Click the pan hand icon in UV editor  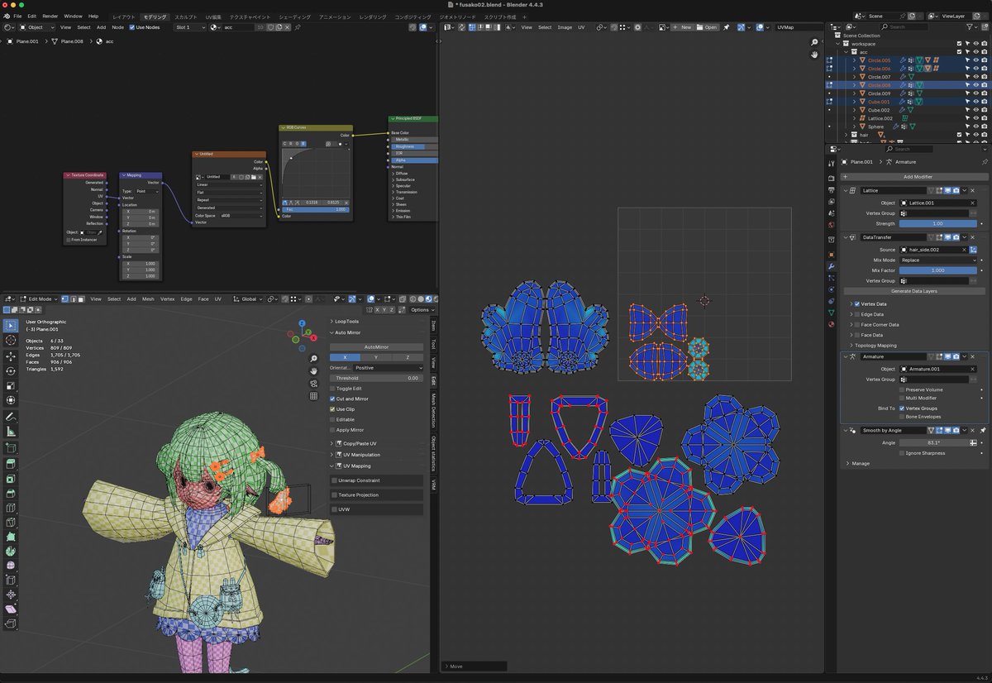[814, 55]
